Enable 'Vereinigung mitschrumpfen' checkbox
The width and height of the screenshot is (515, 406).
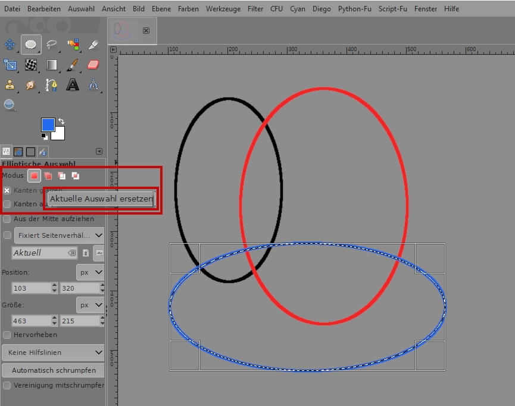pyautogui.click(x=7, y=385)
